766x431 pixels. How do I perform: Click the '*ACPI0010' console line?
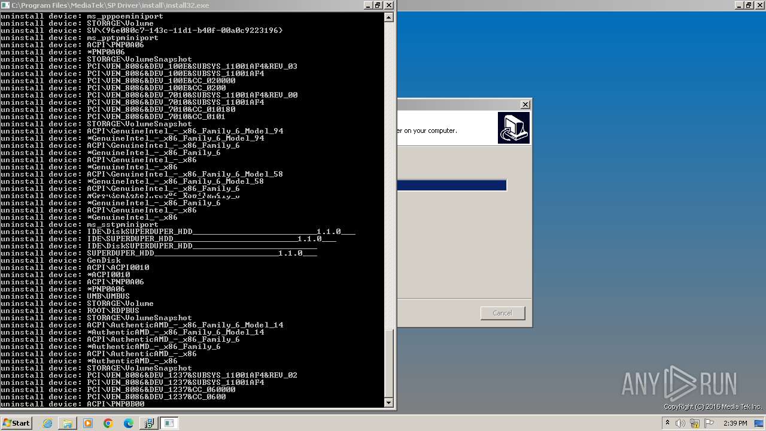(x=65, y=275)
